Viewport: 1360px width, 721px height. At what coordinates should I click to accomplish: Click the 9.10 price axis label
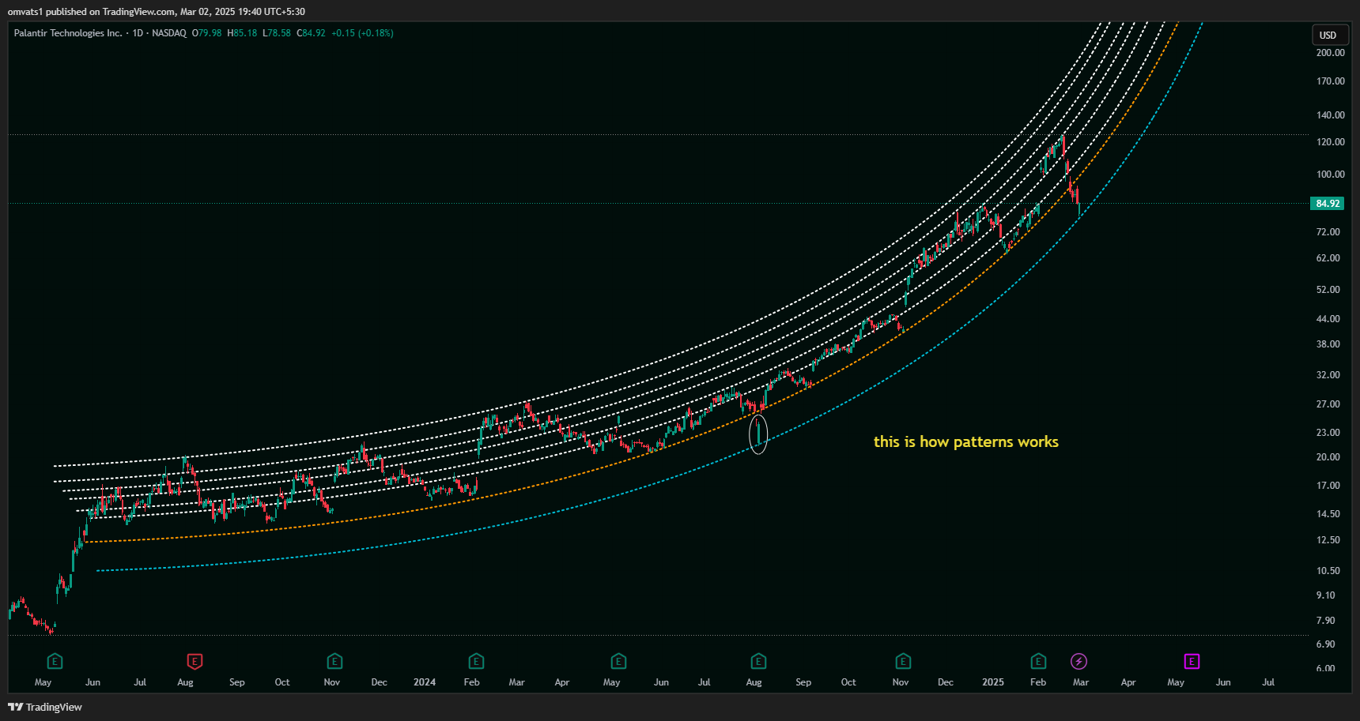(1326, 595)
